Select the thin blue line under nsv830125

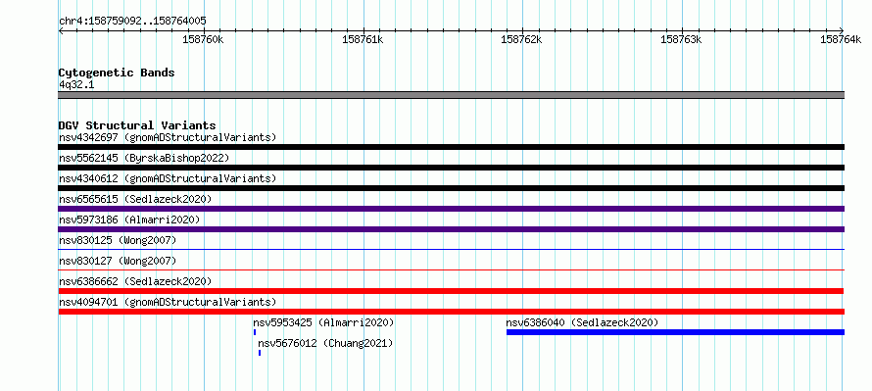(x=452, y=250)
